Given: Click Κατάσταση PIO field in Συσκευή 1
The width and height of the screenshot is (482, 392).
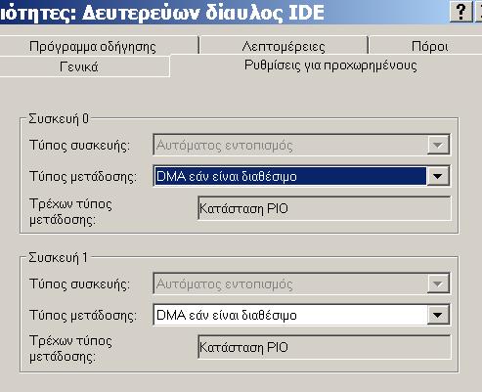Looking at the screenshot, I should click(325, 347).
